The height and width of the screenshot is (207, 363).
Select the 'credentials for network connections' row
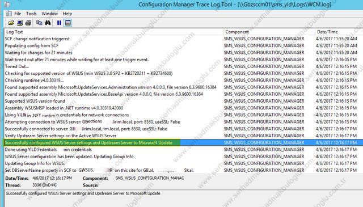tap(184, 115)
